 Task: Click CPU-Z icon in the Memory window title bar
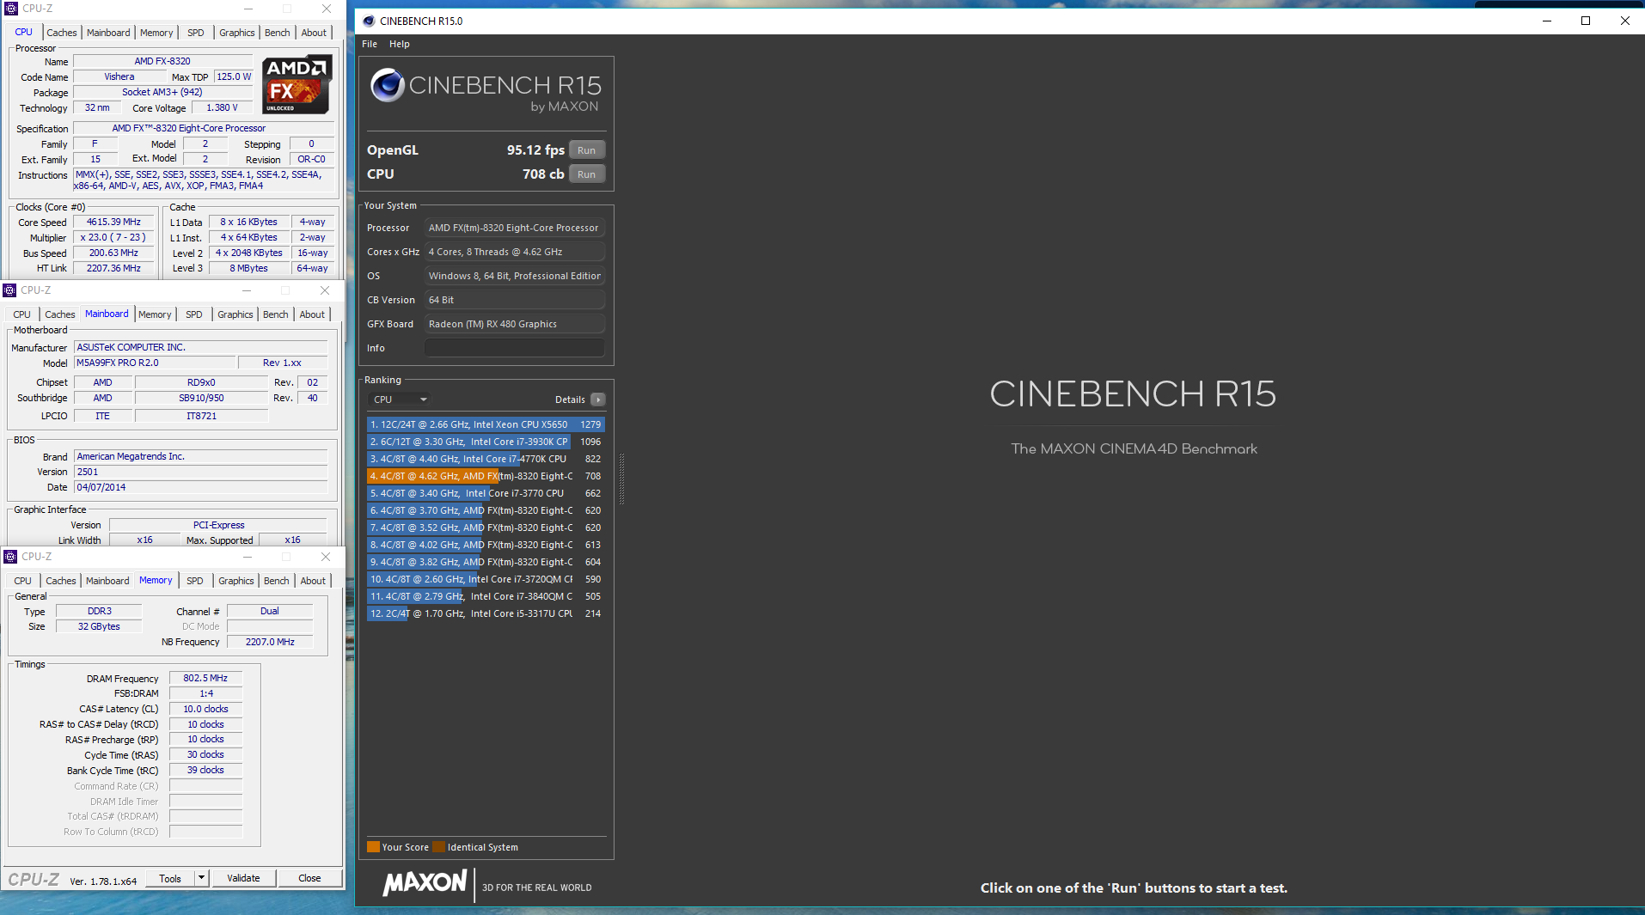pos(10,557)
